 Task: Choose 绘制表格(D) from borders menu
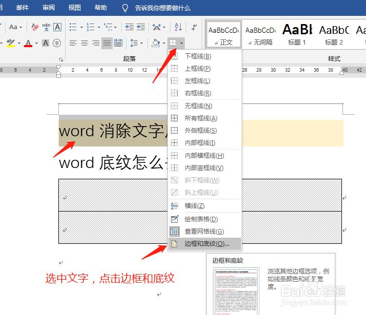point(205,219)
